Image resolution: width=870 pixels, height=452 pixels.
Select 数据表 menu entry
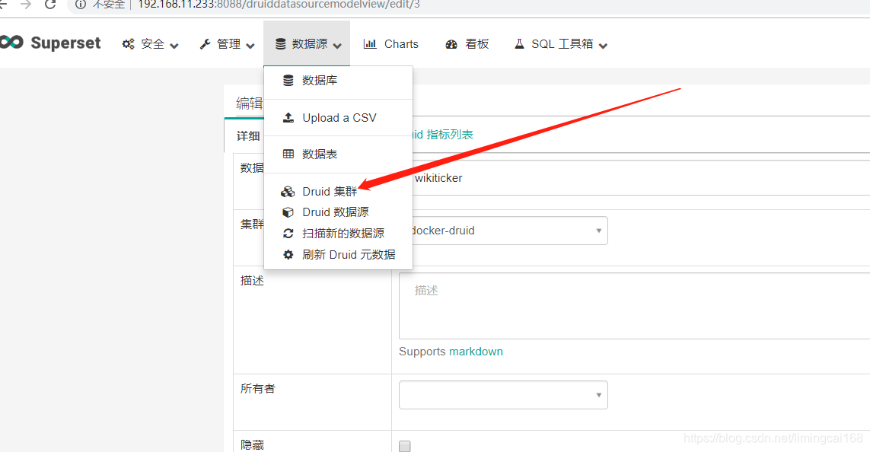point(338,154)
